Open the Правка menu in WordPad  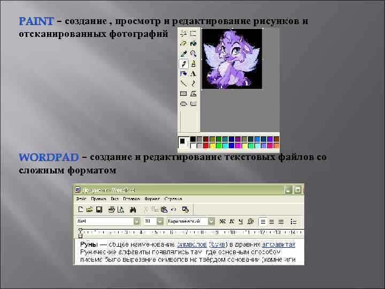click(99, 199)
